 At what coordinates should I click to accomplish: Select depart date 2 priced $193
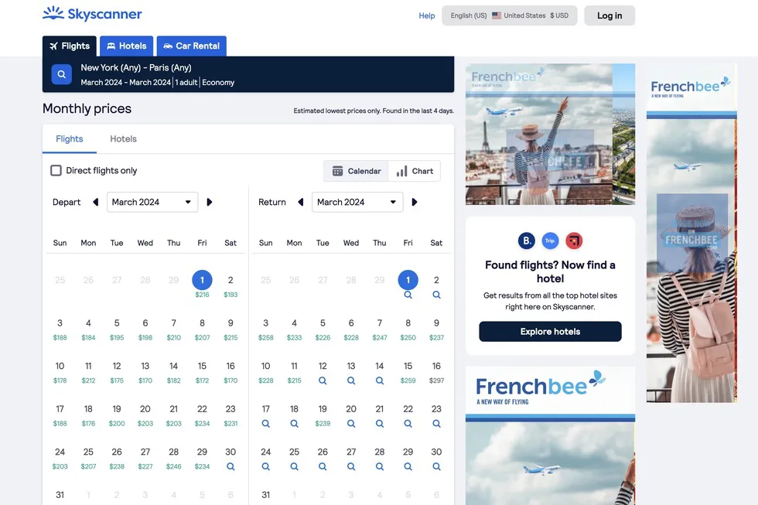[x=230, y=286]
